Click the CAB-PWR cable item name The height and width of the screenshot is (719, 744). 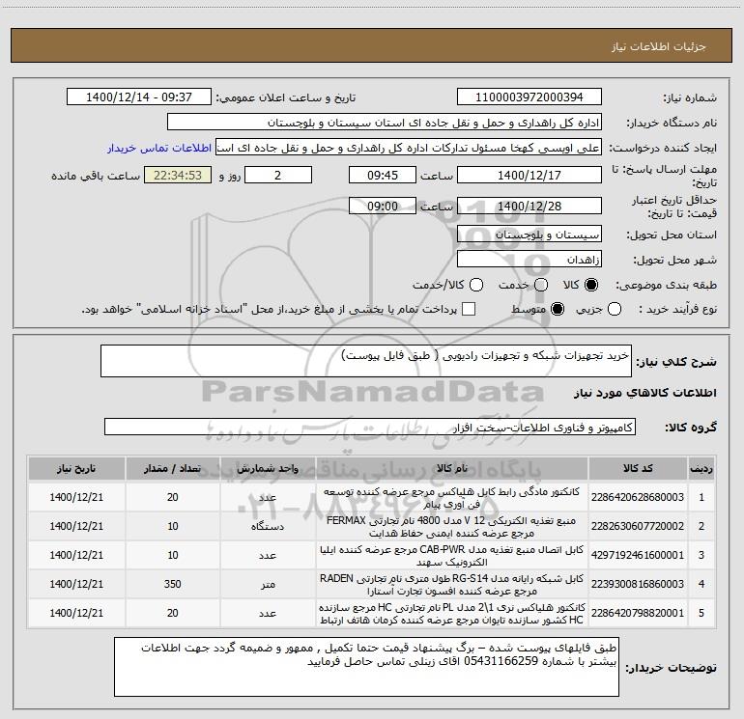coord(452,556)
